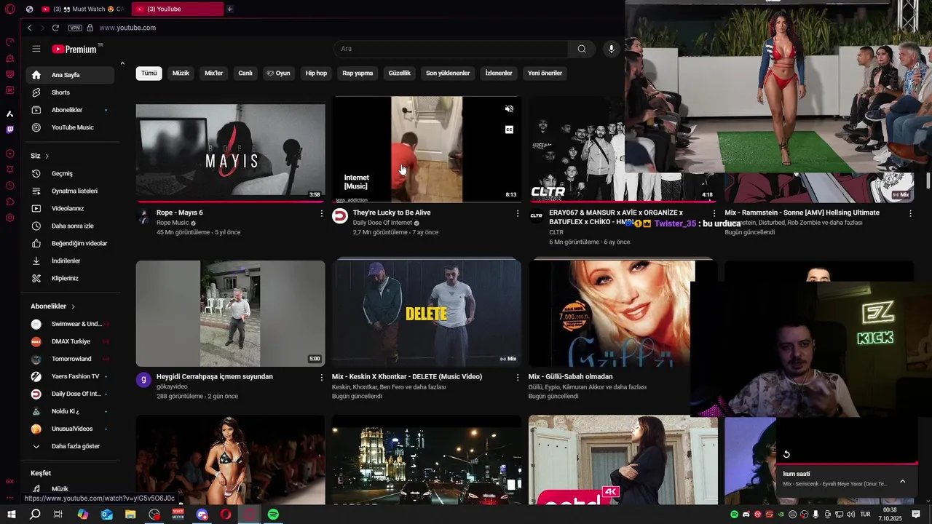Open Tomorrowland subscription channel
The image size is (932, 524).
point(69,359)
